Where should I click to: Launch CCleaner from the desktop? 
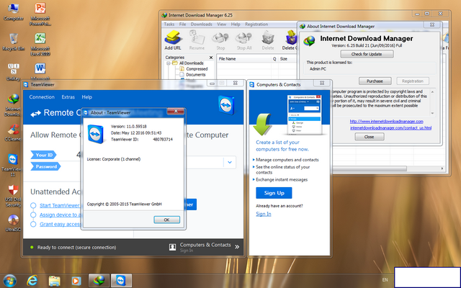(13, 132)
